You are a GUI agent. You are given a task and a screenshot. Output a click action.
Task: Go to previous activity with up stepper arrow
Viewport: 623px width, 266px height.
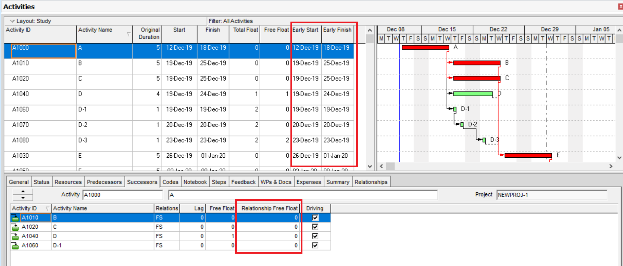pos(23,192)
